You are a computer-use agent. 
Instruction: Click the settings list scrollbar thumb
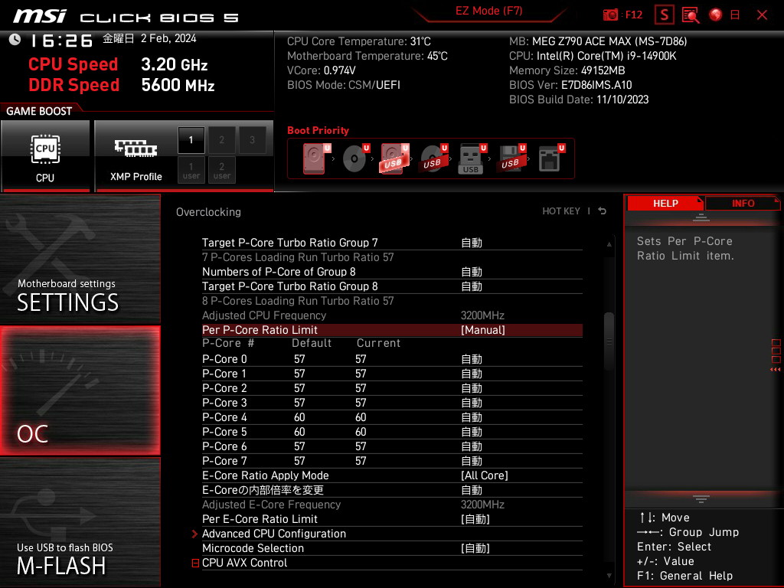(x=609, y=342)
